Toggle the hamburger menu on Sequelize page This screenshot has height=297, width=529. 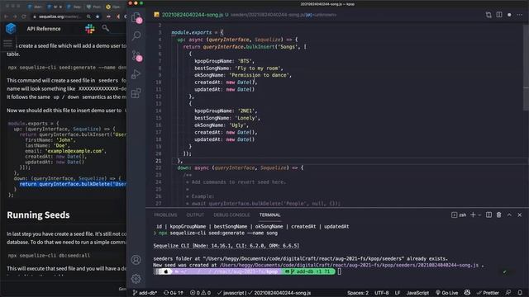click(x=7, y=44)
